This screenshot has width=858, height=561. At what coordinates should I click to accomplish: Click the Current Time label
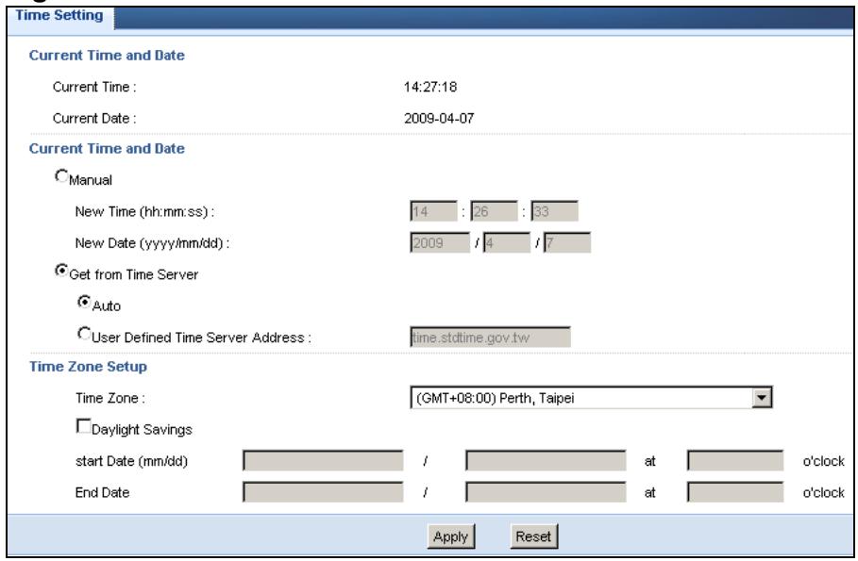click(x=94, y=87)
